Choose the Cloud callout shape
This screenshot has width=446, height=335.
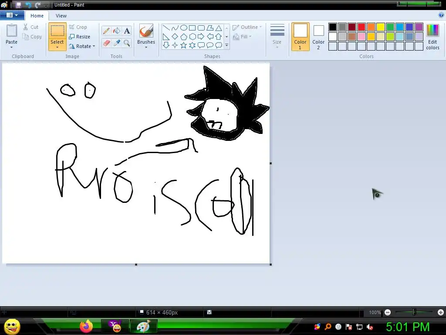tap(219, 45)
